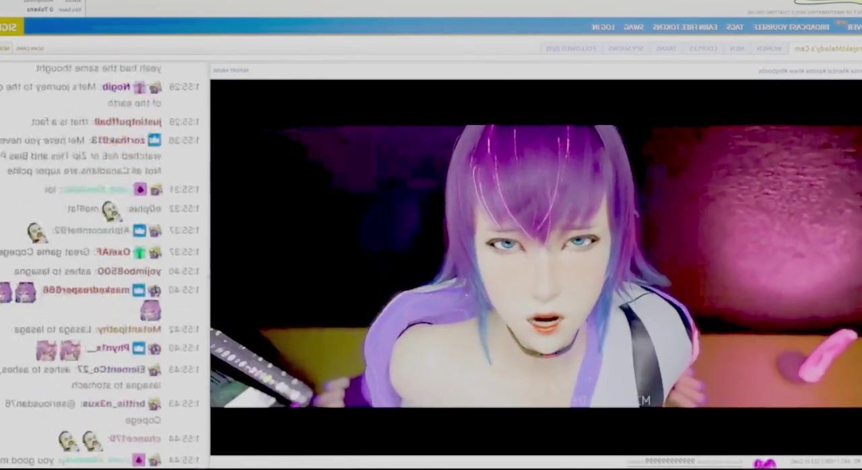
Task: Click the green badge next to OxeiAF
Action: pos(139,252)
